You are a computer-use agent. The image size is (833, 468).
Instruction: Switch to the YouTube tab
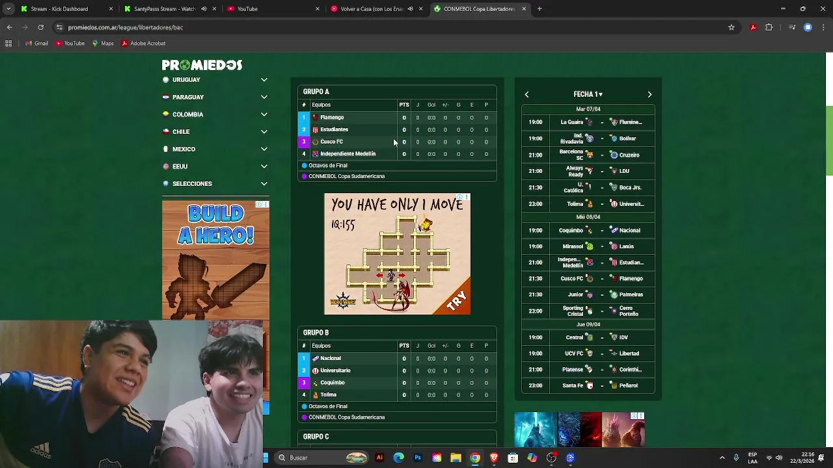coord(272,9)
